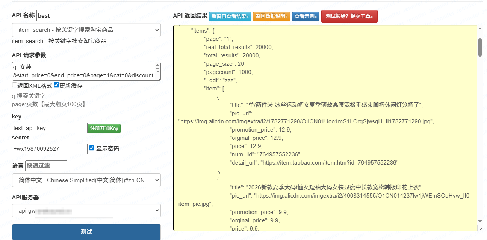Click the secret input field
The height and width of the screenshot is (240, 487).
click(x=50, y=149)
